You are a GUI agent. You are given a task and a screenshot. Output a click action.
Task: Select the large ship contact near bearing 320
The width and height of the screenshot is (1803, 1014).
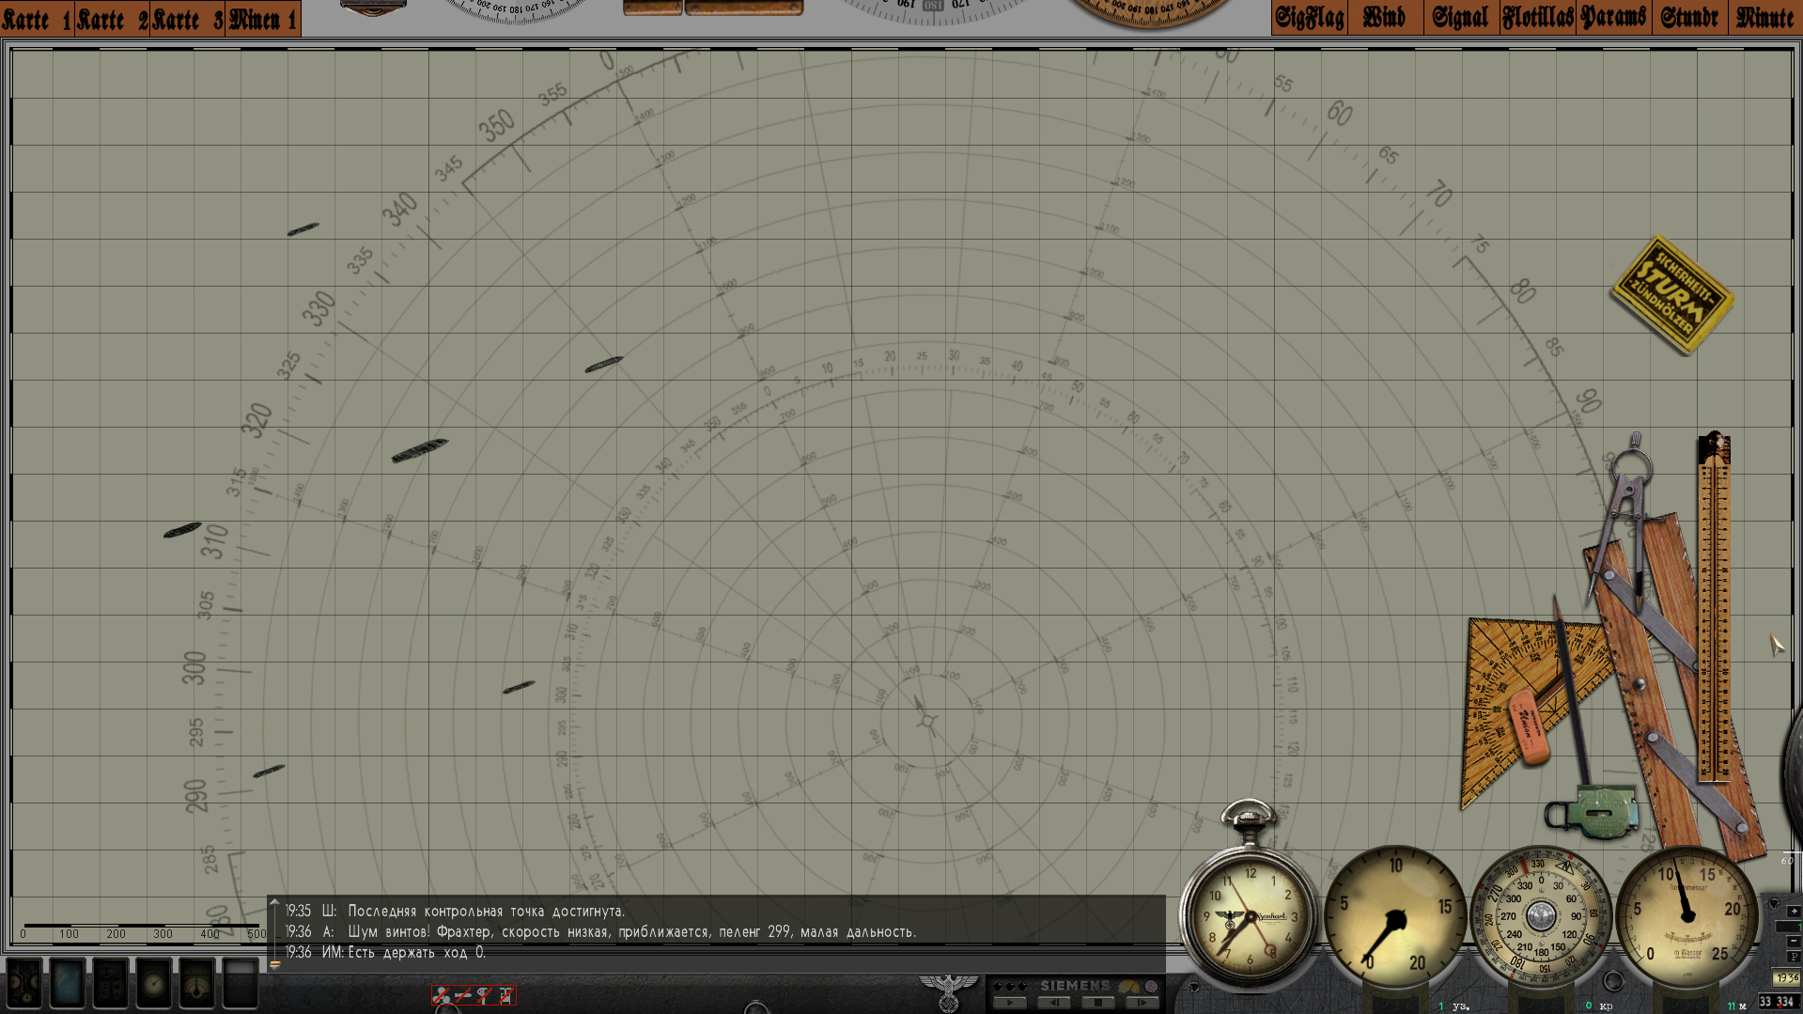click(x=419, y=450)
